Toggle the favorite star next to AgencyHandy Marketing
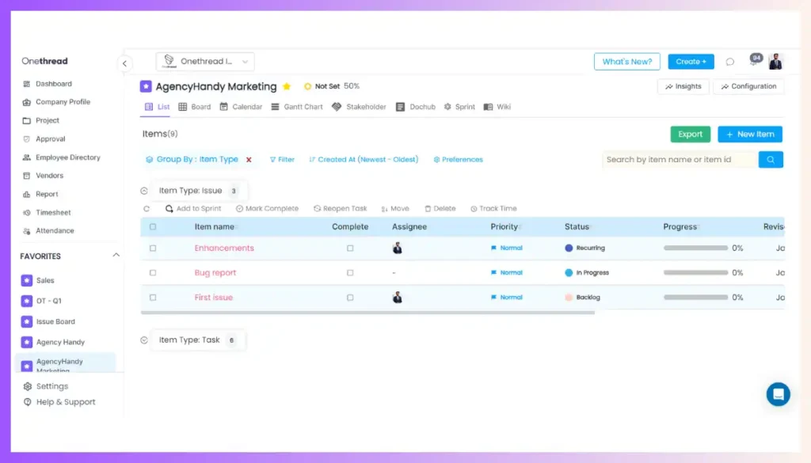This screenshot has width=811, height=463. point(287,86)
